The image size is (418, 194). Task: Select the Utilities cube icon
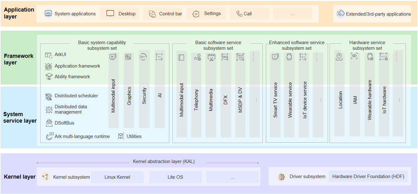tap(121, 136)
